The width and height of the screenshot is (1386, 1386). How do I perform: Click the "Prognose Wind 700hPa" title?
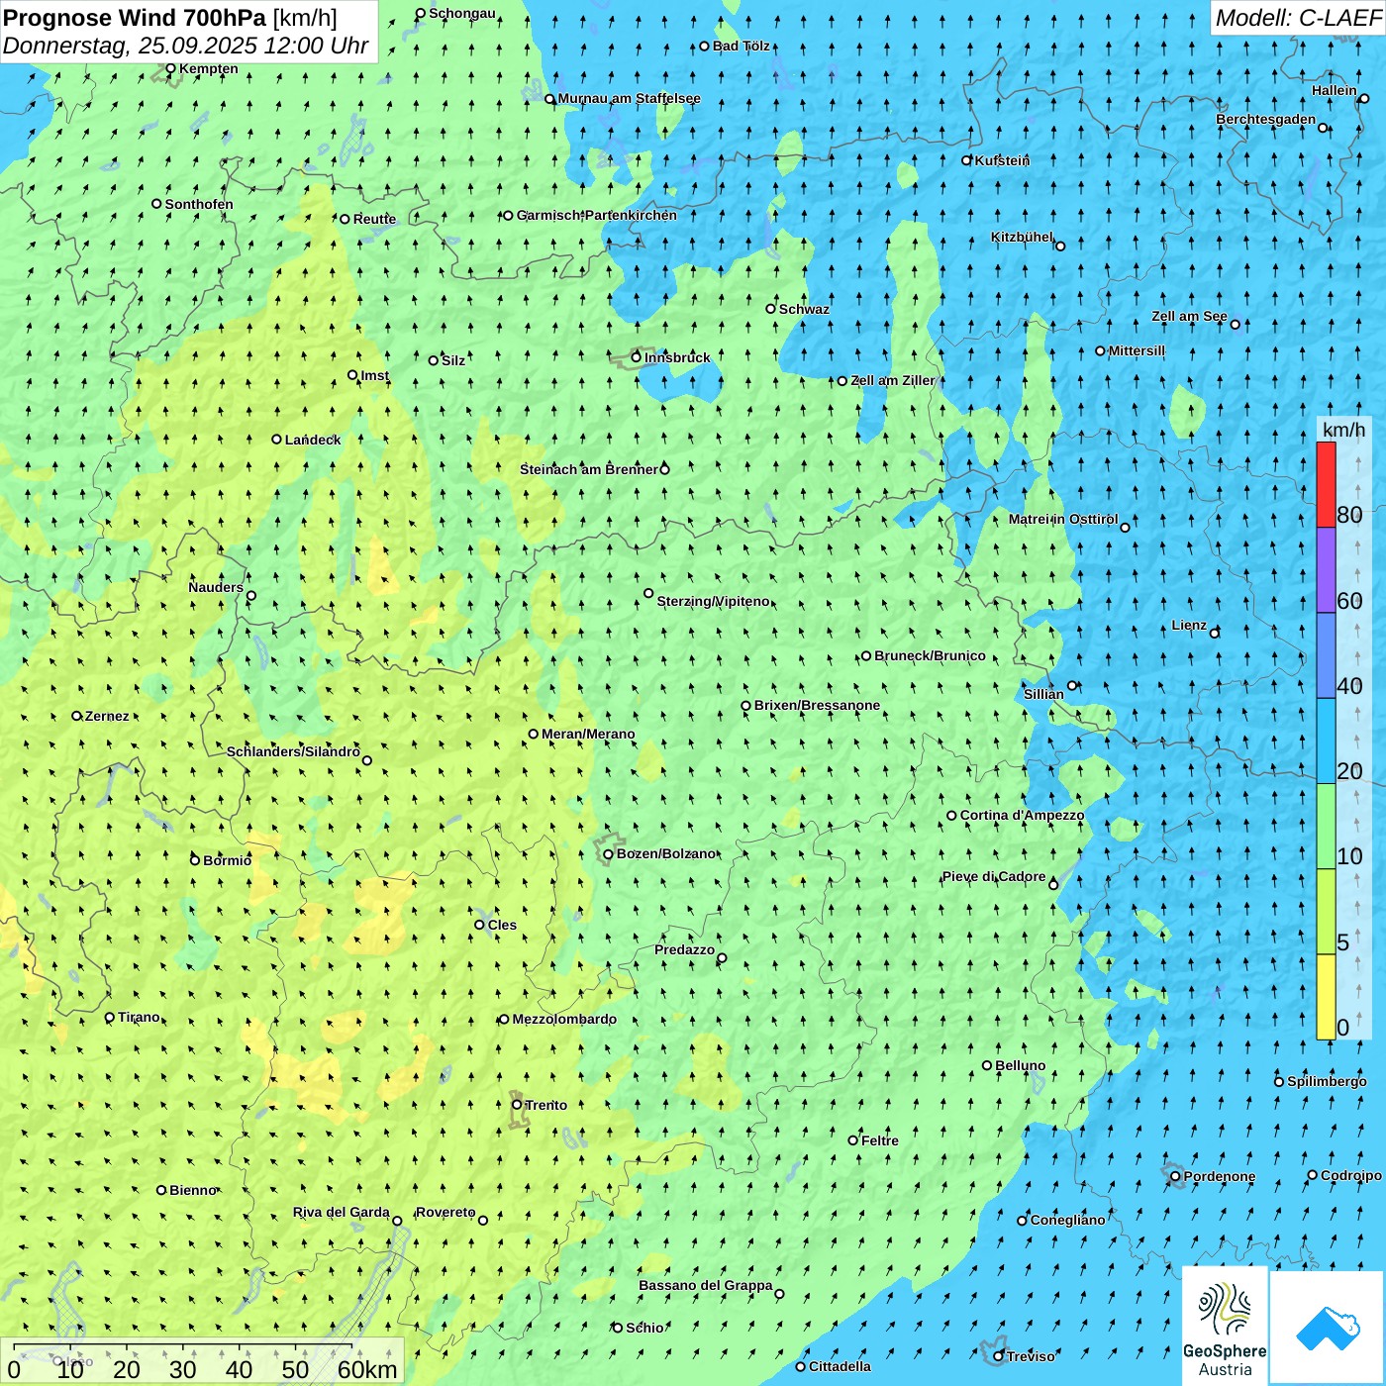(135, 18)
